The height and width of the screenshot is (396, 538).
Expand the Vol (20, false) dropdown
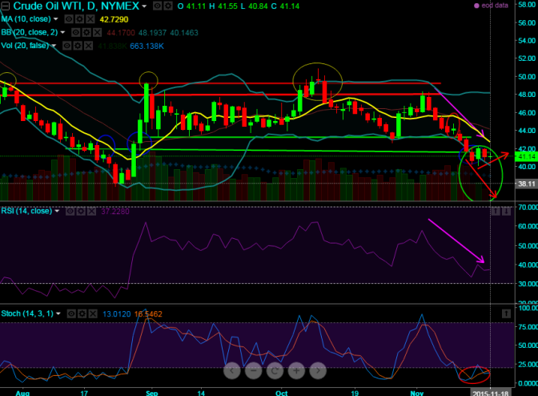54,46
